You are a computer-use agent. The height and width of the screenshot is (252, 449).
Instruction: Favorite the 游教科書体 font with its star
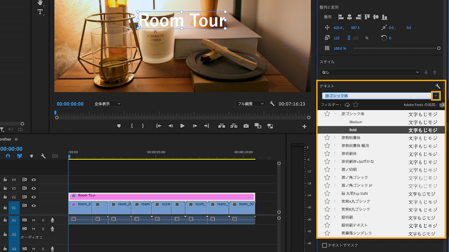coord(327,138)
